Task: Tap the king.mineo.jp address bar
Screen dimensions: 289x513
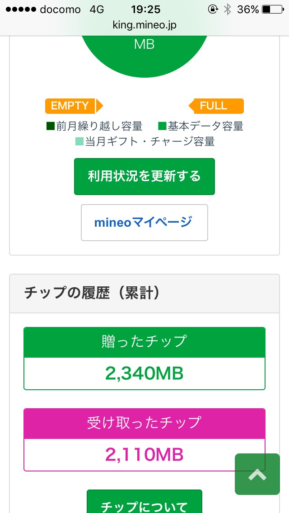Action: [x=144, y=25]
